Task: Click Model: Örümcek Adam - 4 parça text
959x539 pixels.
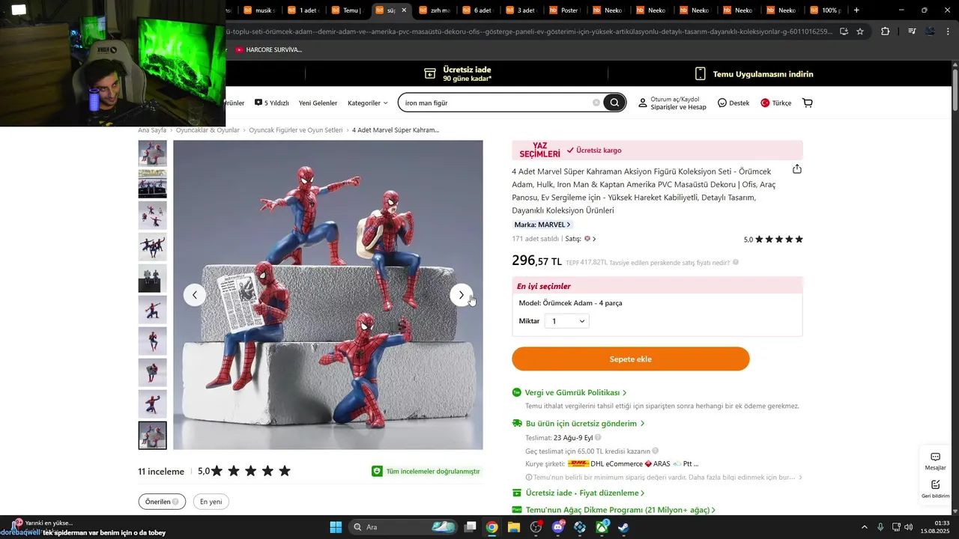Action: coord(570,303)
